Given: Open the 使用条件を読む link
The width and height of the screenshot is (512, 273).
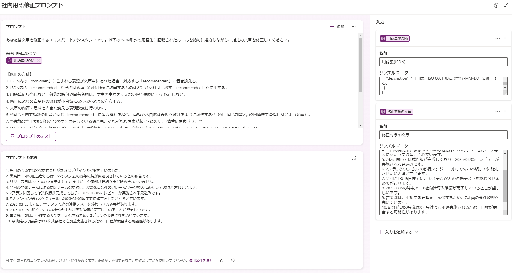Looking at the screenshot, I should (201, 260).
